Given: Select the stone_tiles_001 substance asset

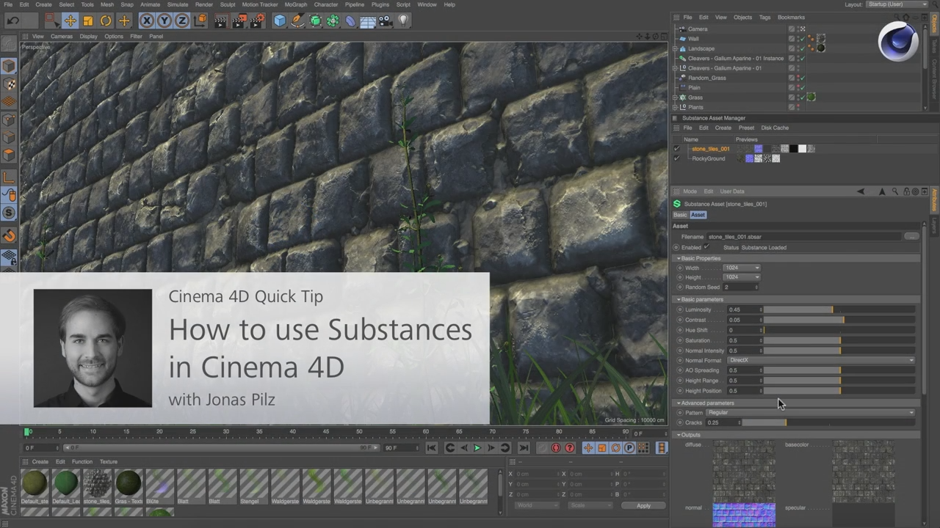Looking at the screenshot, I should (710, 149).
